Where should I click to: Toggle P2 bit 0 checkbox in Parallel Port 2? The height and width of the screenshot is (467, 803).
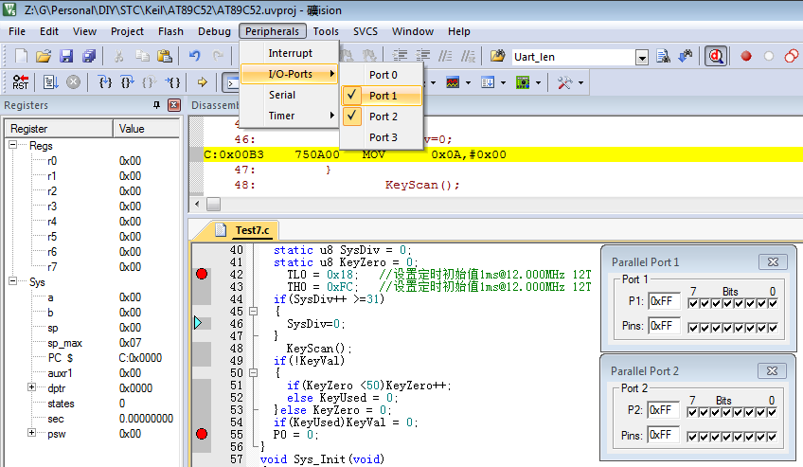[773, 412]
